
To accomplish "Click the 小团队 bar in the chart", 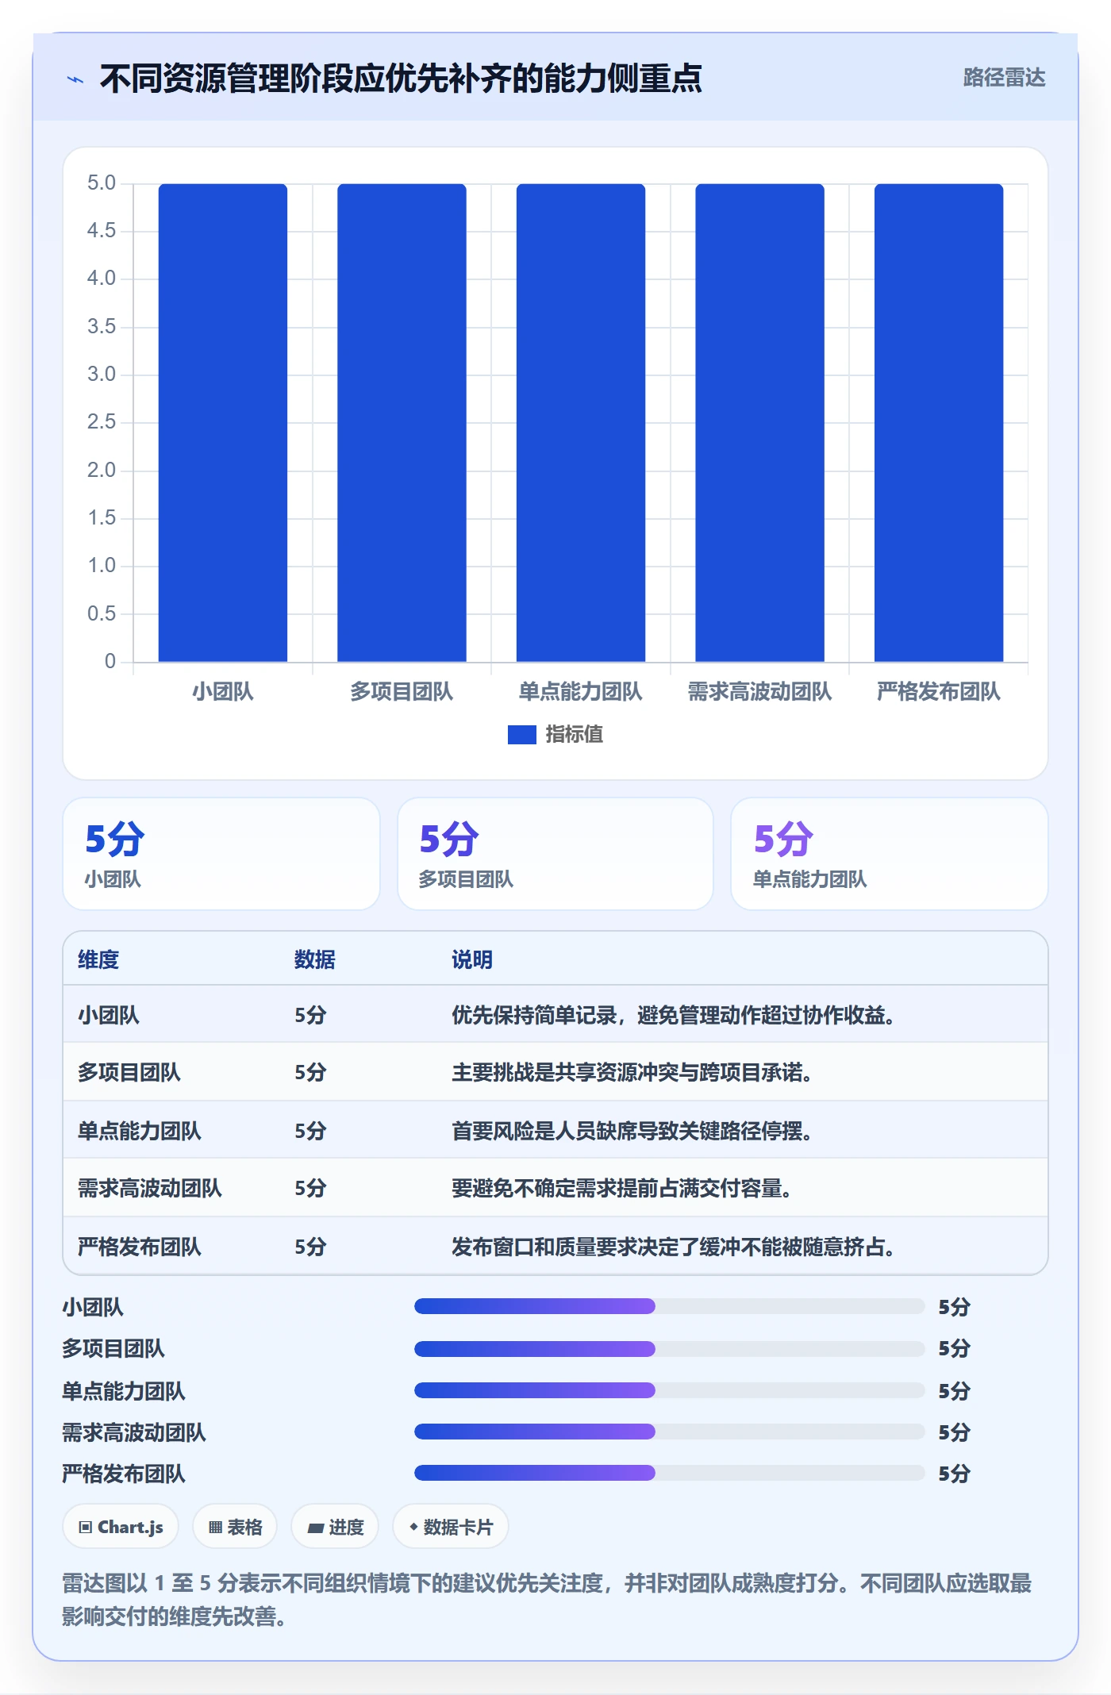I will pyautogui.click(x=223, y=422).
